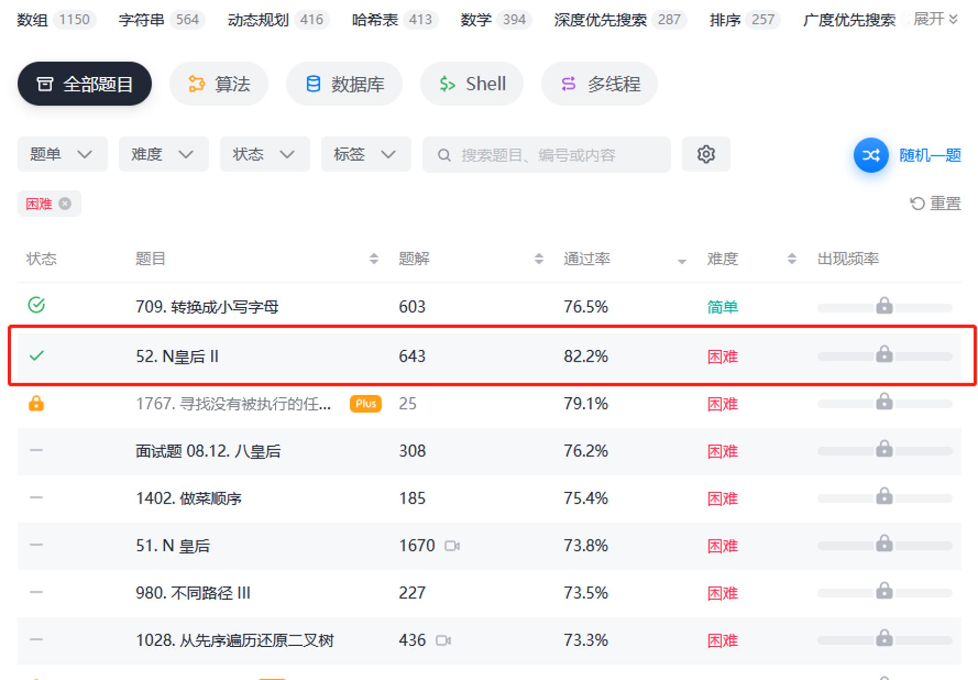The width and height of the screenshot is (978, 680).
Task: Open problem 1402. 做菜顺序
Action: click(188, 498)
